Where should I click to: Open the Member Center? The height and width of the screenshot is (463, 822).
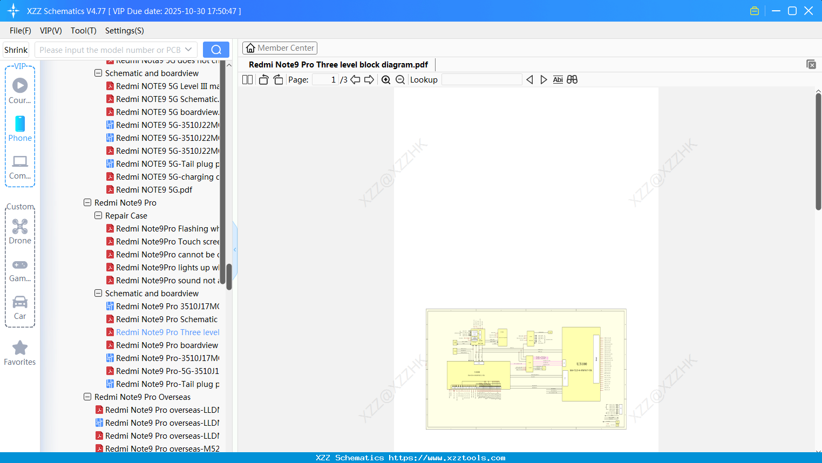click(x=280, y=47)
